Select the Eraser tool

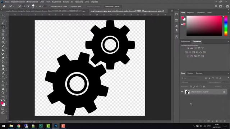3,58
